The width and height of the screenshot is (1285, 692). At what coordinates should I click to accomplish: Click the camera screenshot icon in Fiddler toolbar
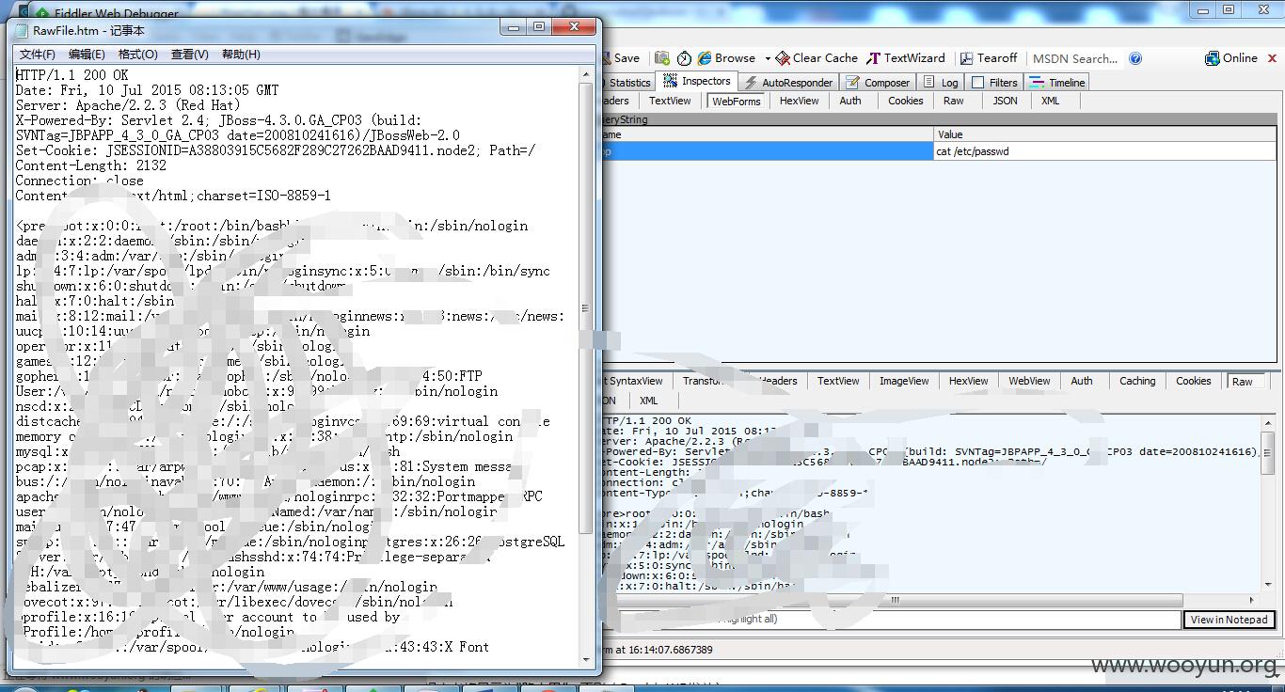(x=662, y=58)
